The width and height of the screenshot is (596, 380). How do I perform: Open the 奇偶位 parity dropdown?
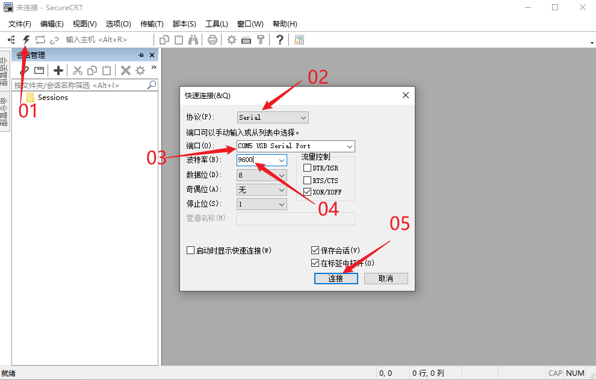point(262,190)
